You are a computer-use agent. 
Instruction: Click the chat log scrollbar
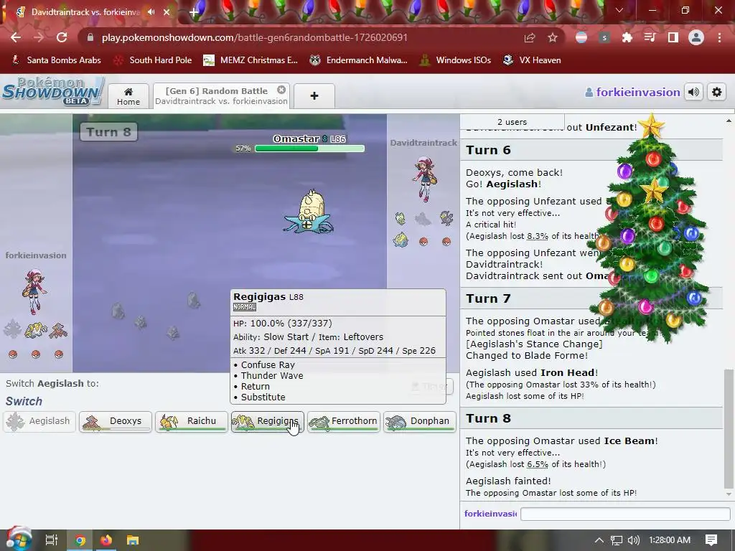tap(729, 429)
